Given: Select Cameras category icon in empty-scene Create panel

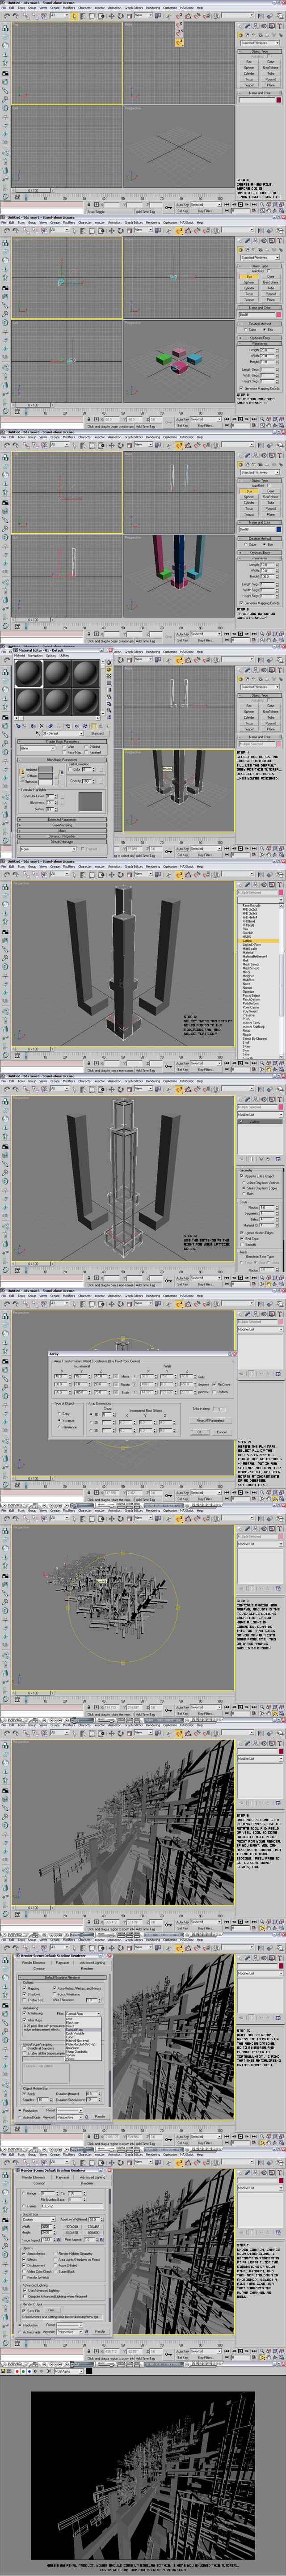Looking at the screenshot, I should pyautogui.click(x=260, y=35).
